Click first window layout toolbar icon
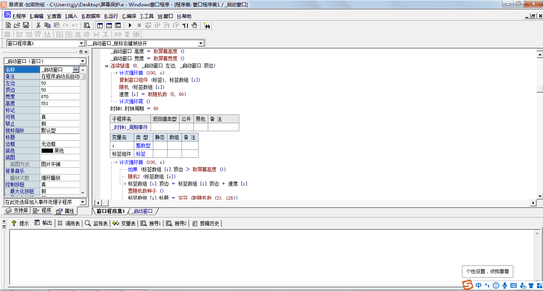 (100, 25)
